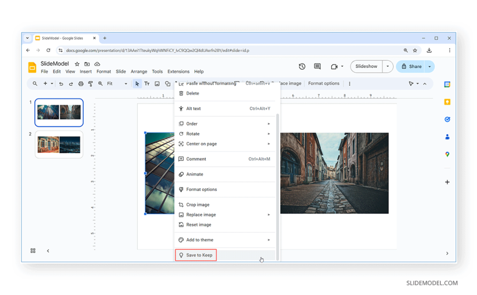Open the File menu
Image resolution: width=477 pixels, height=295 pixels.
coord(44,71)
